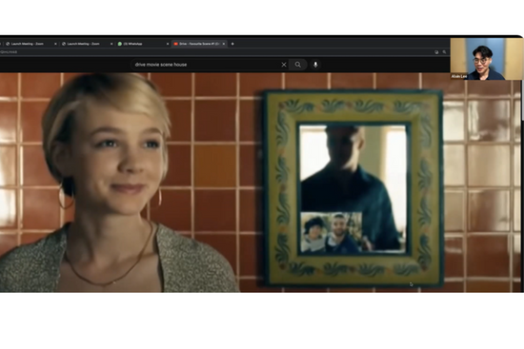Click the YouTube favicon on the Drive tab
The width and height of the screenshot is (524, 349).
(x=176, y=44)
